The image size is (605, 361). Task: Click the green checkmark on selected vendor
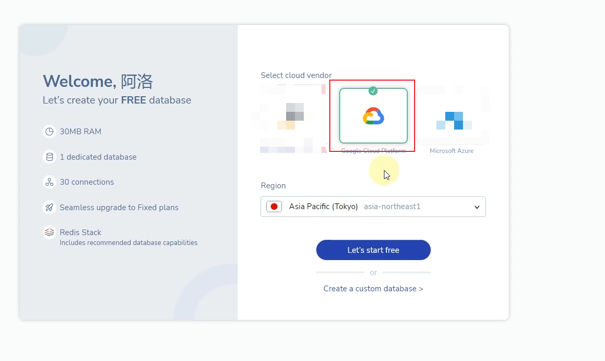pyautogui.click(x=372, y=91)
